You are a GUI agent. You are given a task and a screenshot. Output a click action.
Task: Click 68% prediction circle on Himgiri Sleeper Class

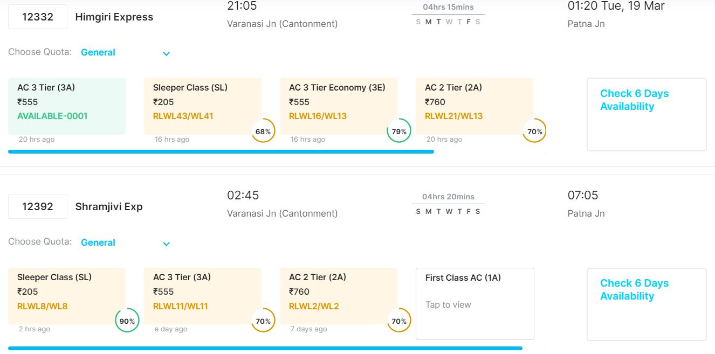coord(263,131)
